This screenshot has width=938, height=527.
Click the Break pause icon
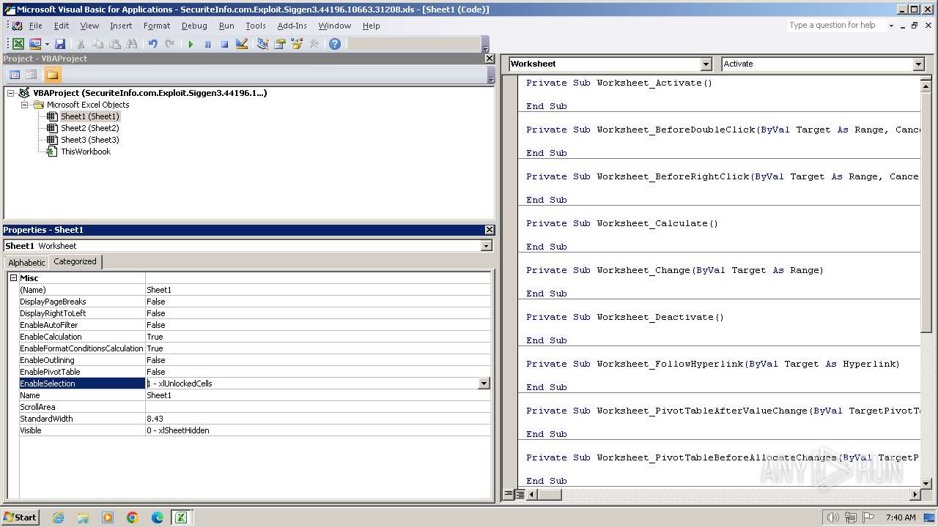pyautogui.click(x=207, y=44)
